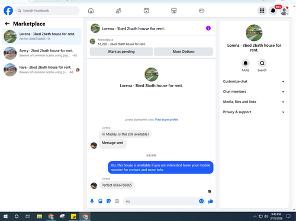Open File Explorer from the taskbar

[40, 216]
